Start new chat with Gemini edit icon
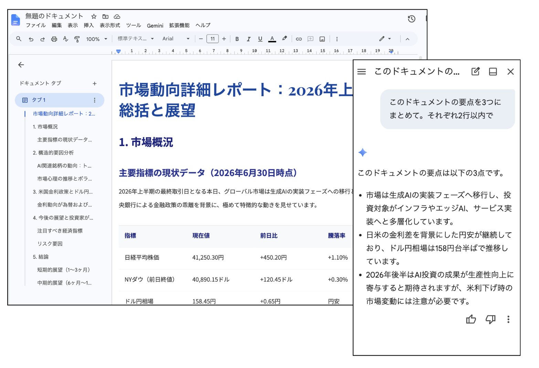 475,72
